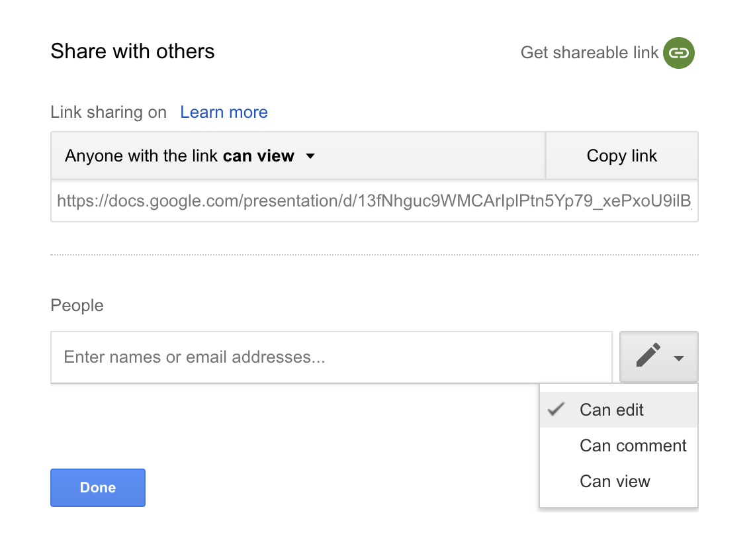Screen dimensions: 753x548
Task: Switch permission to Can comment
Action: coord(633,445)
